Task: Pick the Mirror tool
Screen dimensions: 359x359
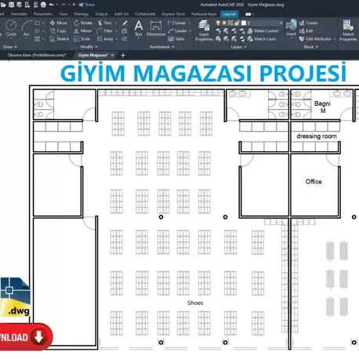Action: [83, 31]
